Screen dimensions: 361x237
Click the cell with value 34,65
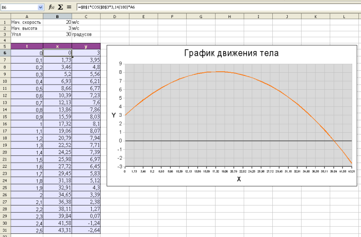tap(58, 195)
